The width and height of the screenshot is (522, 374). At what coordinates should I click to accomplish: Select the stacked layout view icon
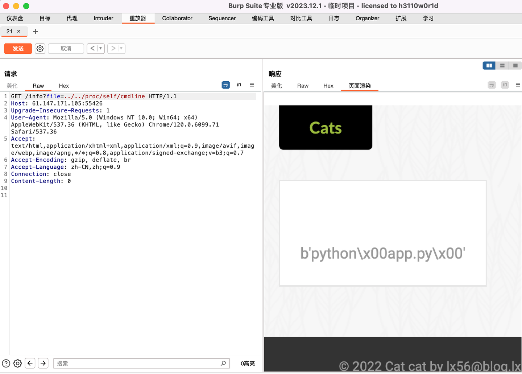(502, 65)
